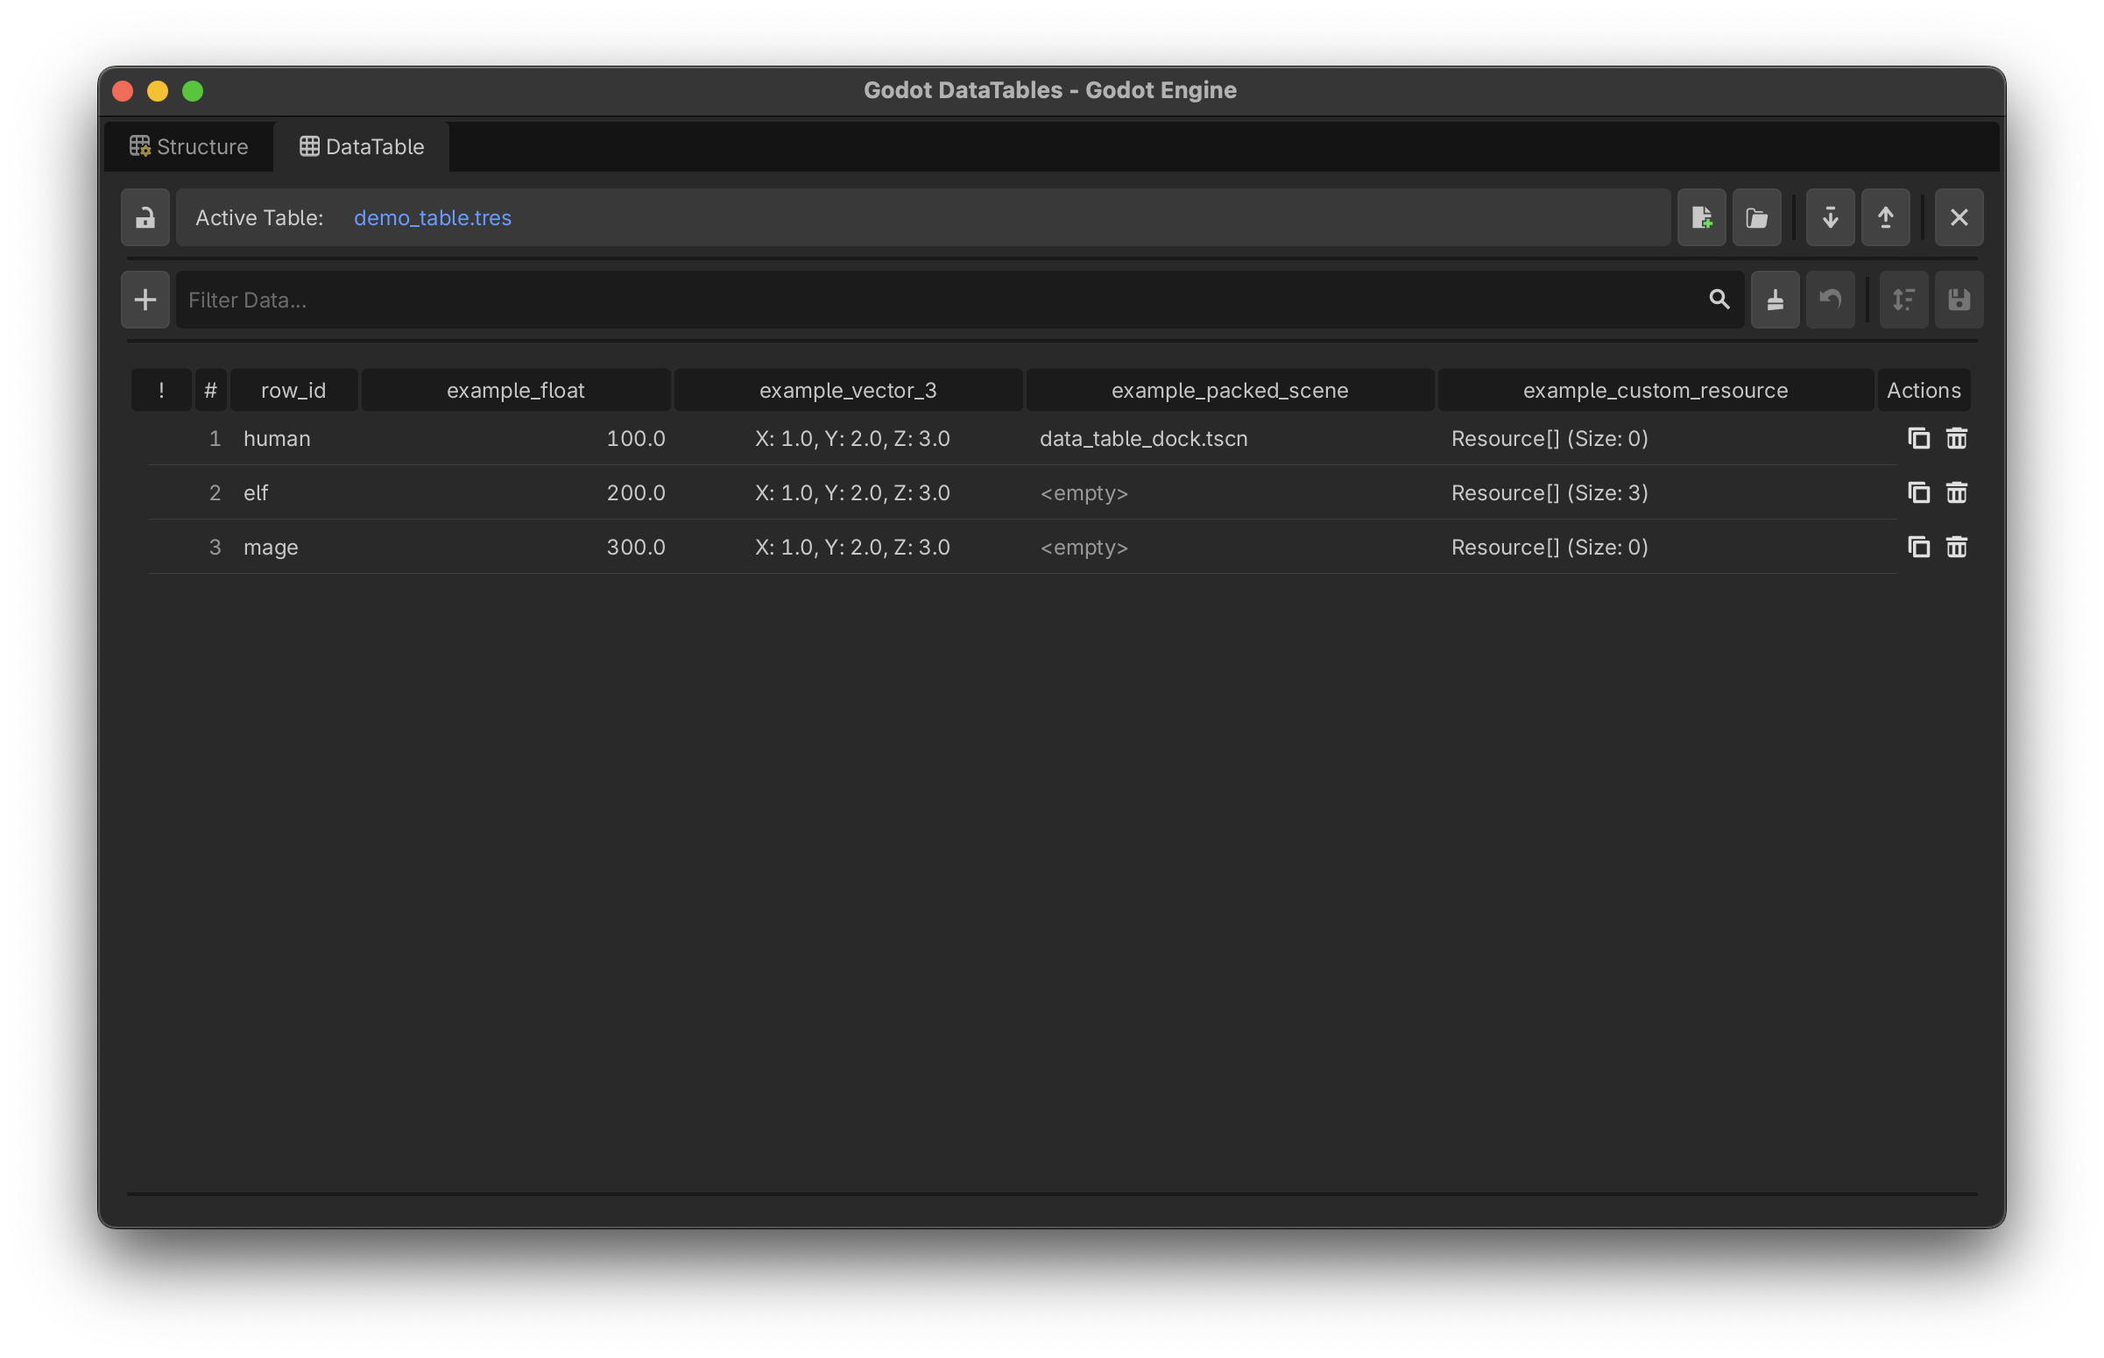2104x1358 pixels.
Task: Click the example_float column header
Action: point(516,390)
